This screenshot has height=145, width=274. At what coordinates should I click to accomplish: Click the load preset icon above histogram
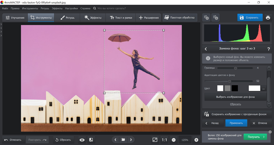pos(216,18)
